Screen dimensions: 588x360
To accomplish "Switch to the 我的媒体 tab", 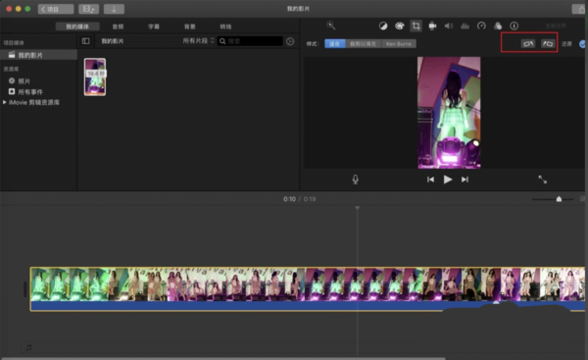I will 77,26.
